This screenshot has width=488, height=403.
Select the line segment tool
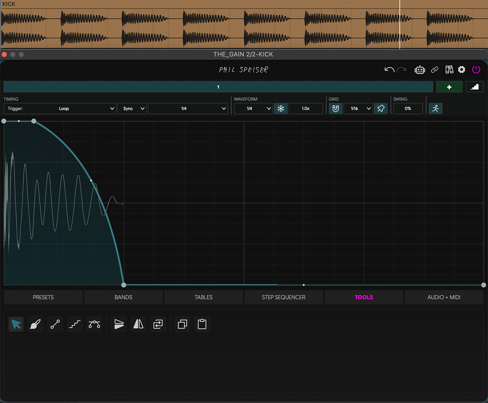pos(55,324)
